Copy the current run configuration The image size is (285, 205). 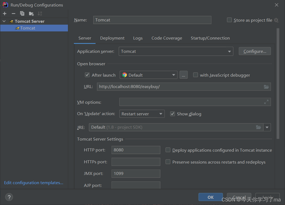click(22, 13)
